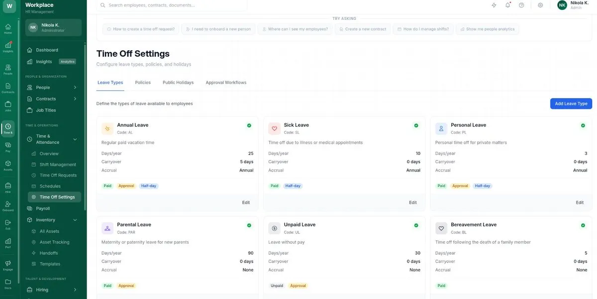
Task: Switch to the Public Holidays tab
Action: (178, 83)
